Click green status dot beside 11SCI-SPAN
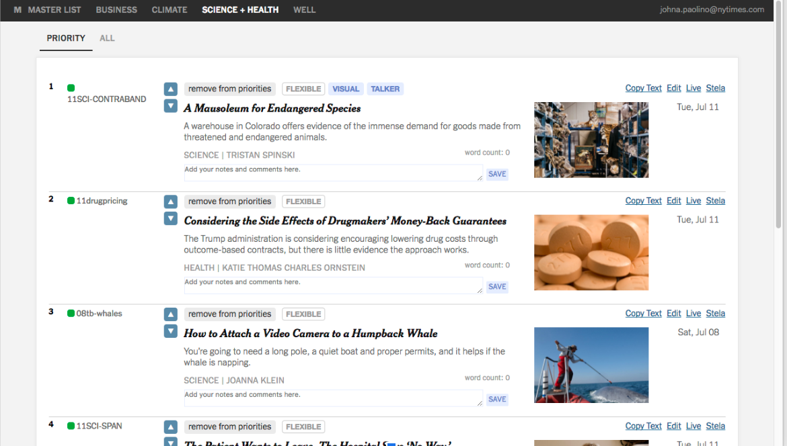787x446 pixels. click(x=71, y=426)
